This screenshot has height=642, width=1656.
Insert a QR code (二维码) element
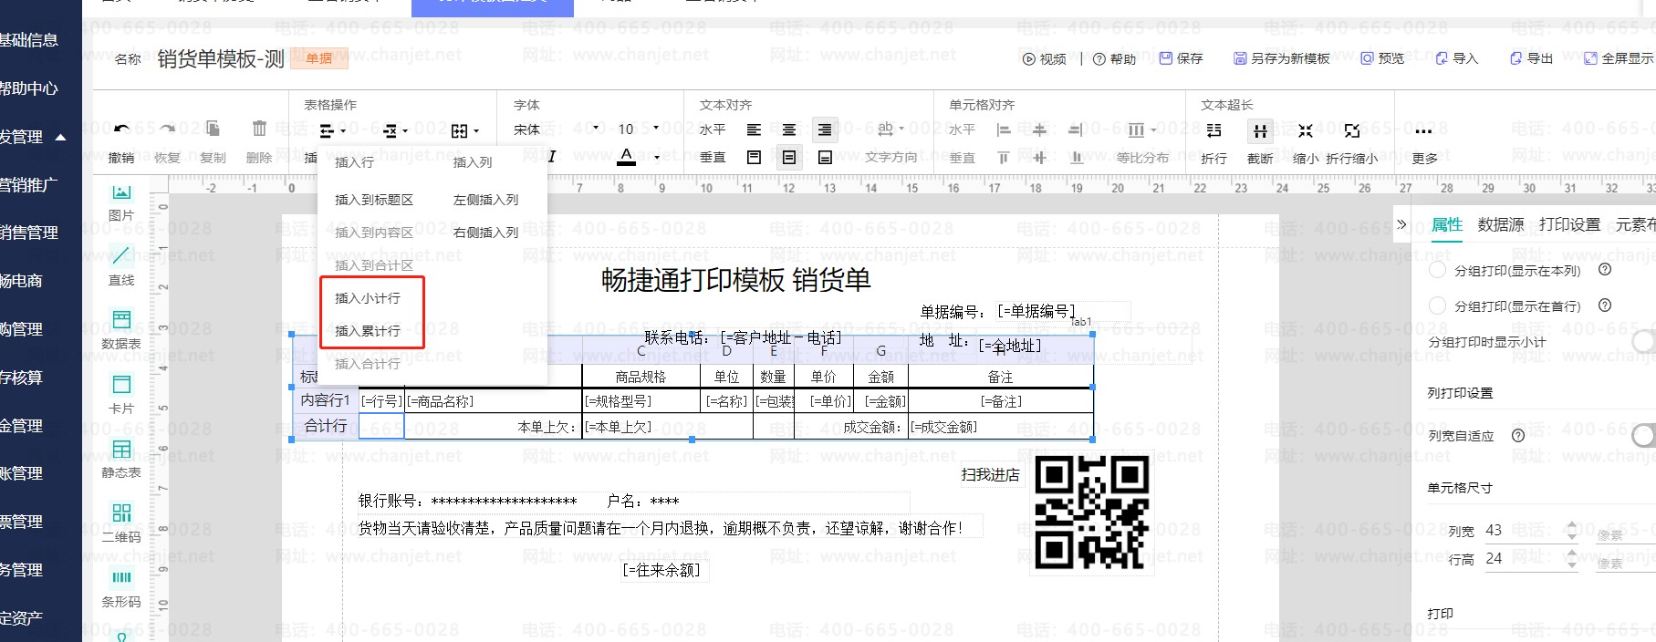(x=121, y=523)
